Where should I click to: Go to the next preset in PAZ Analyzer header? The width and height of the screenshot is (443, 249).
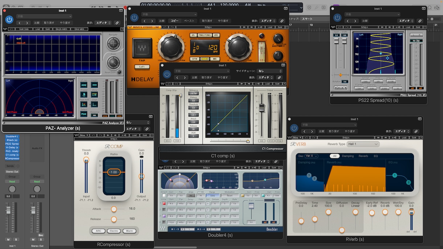pyautogui.click(x=27, y=23)
